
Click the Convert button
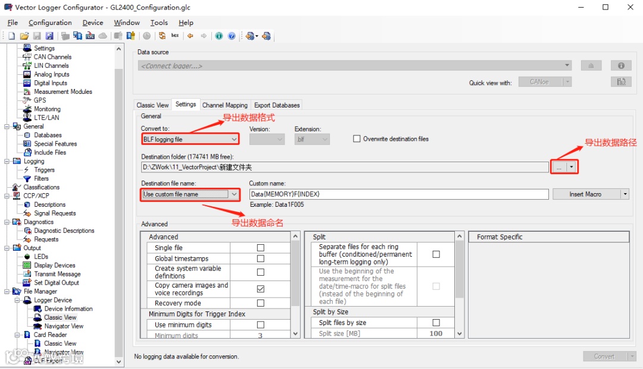click(604, 357)
